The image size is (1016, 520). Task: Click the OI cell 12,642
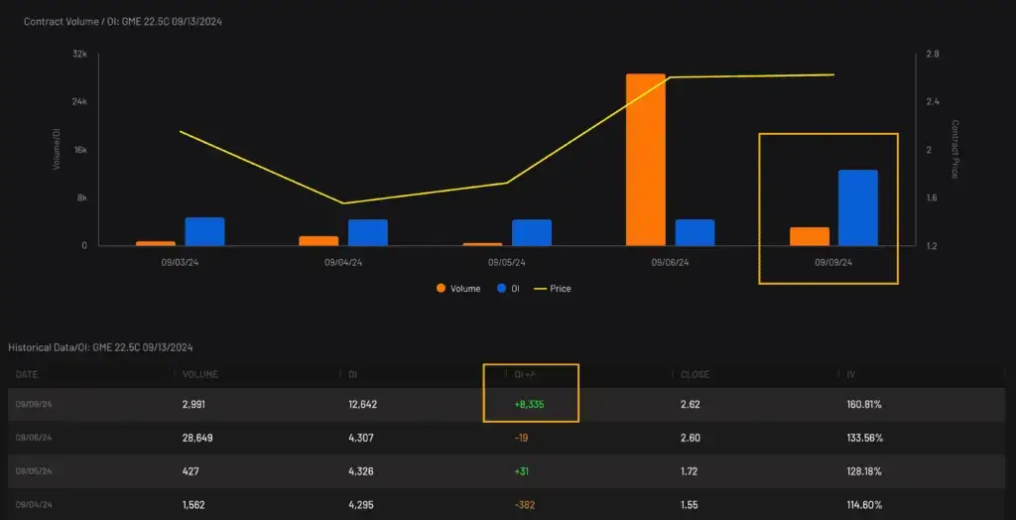coord(363,405)
